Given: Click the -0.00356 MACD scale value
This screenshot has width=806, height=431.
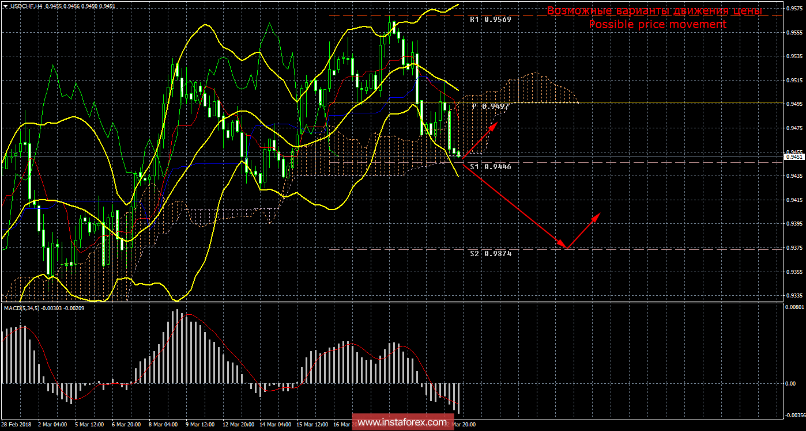Looking at the screenshot, I should [794, 414].
